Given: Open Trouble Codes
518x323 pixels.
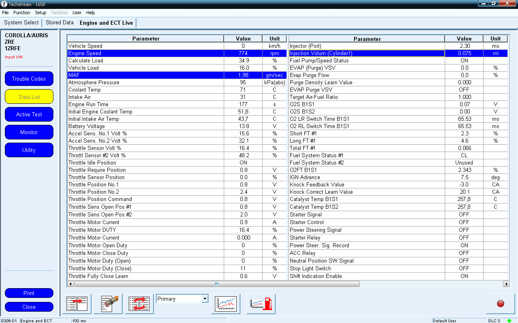Looking at the screenshot, I should point(29,79).
